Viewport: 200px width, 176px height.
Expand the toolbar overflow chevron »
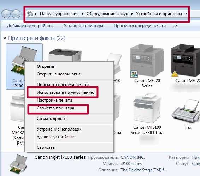coord(175,26)
